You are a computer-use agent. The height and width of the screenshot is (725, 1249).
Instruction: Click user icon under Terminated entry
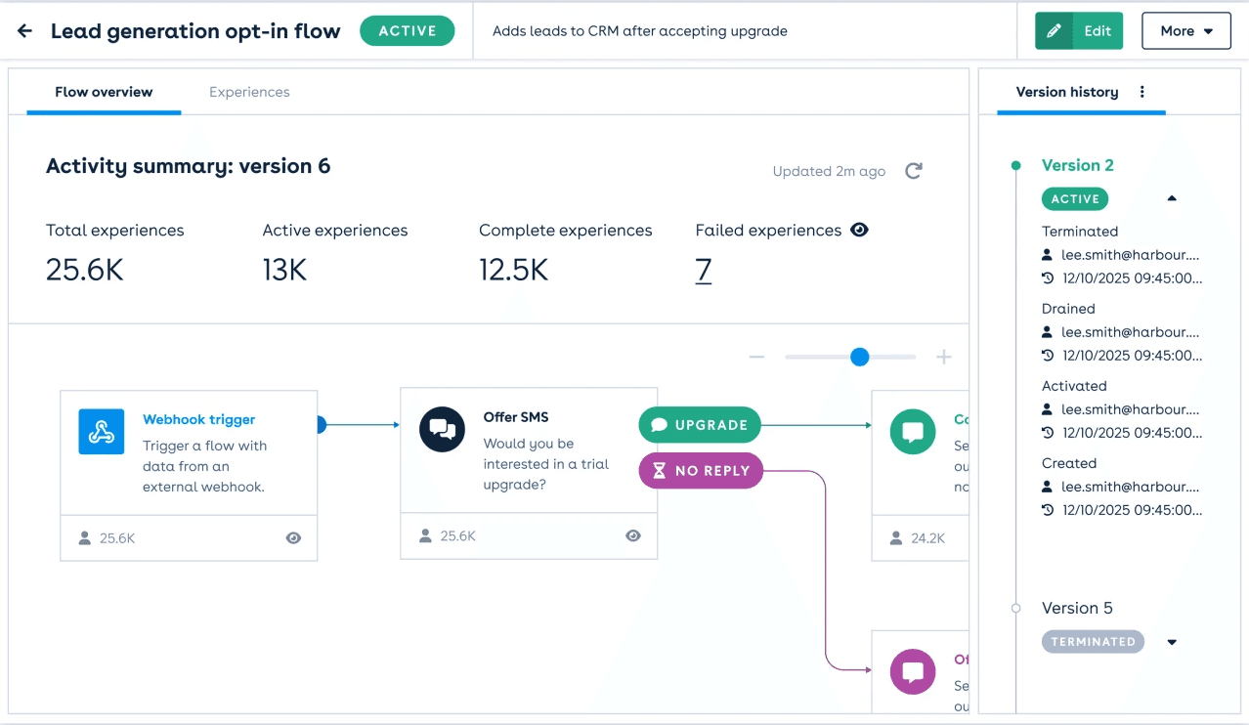tap(1048, 255)
